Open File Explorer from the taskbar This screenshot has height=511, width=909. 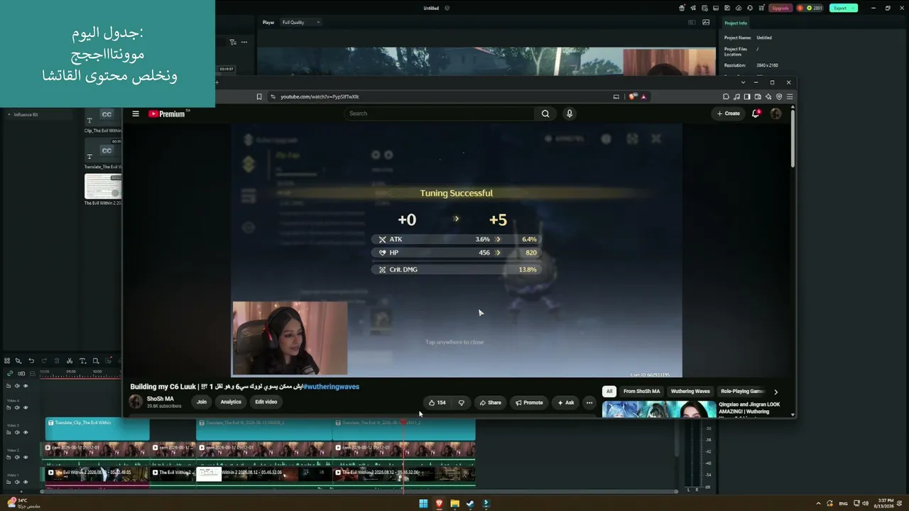coord(454,504)
